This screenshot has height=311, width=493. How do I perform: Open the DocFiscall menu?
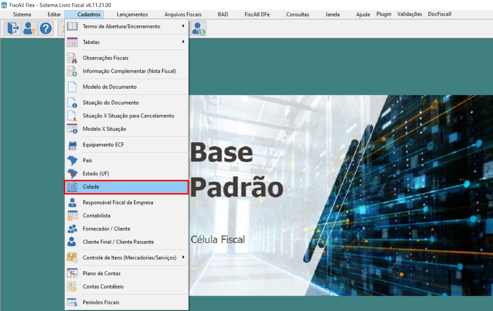pyautogui.click(x=439, y=14)
